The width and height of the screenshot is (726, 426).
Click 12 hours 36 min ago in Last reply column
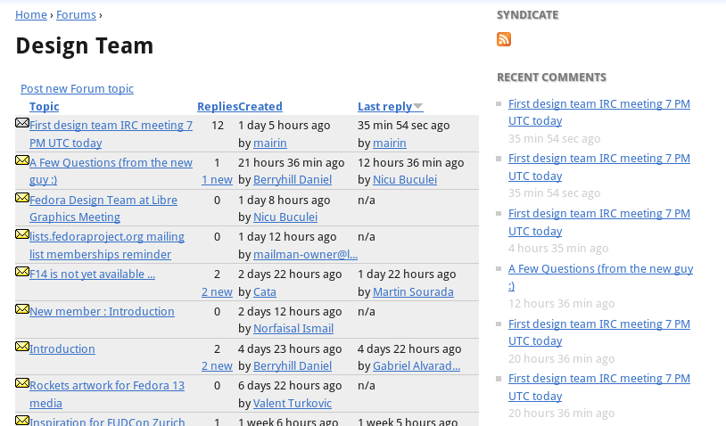[410, 163]
